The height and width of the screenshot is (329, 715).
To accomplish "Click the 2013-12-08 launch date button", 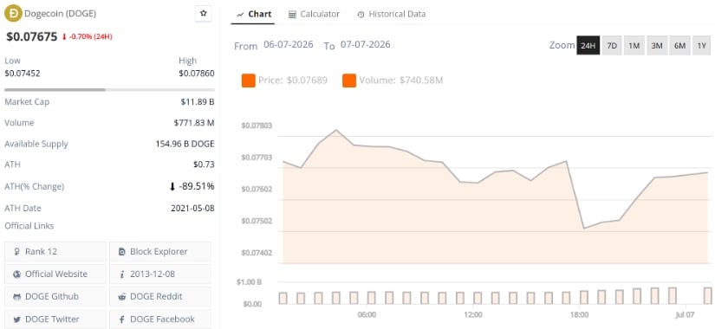I will pos(160,274).
